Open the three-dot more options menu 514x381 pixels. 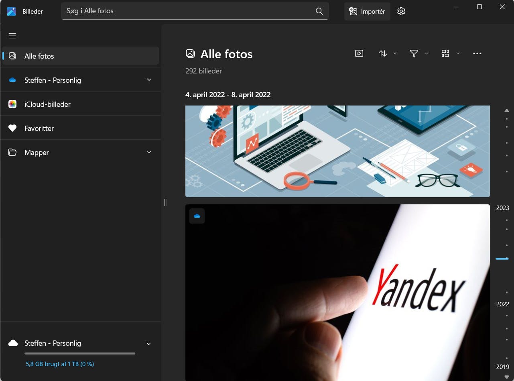[x=477, y=53]
